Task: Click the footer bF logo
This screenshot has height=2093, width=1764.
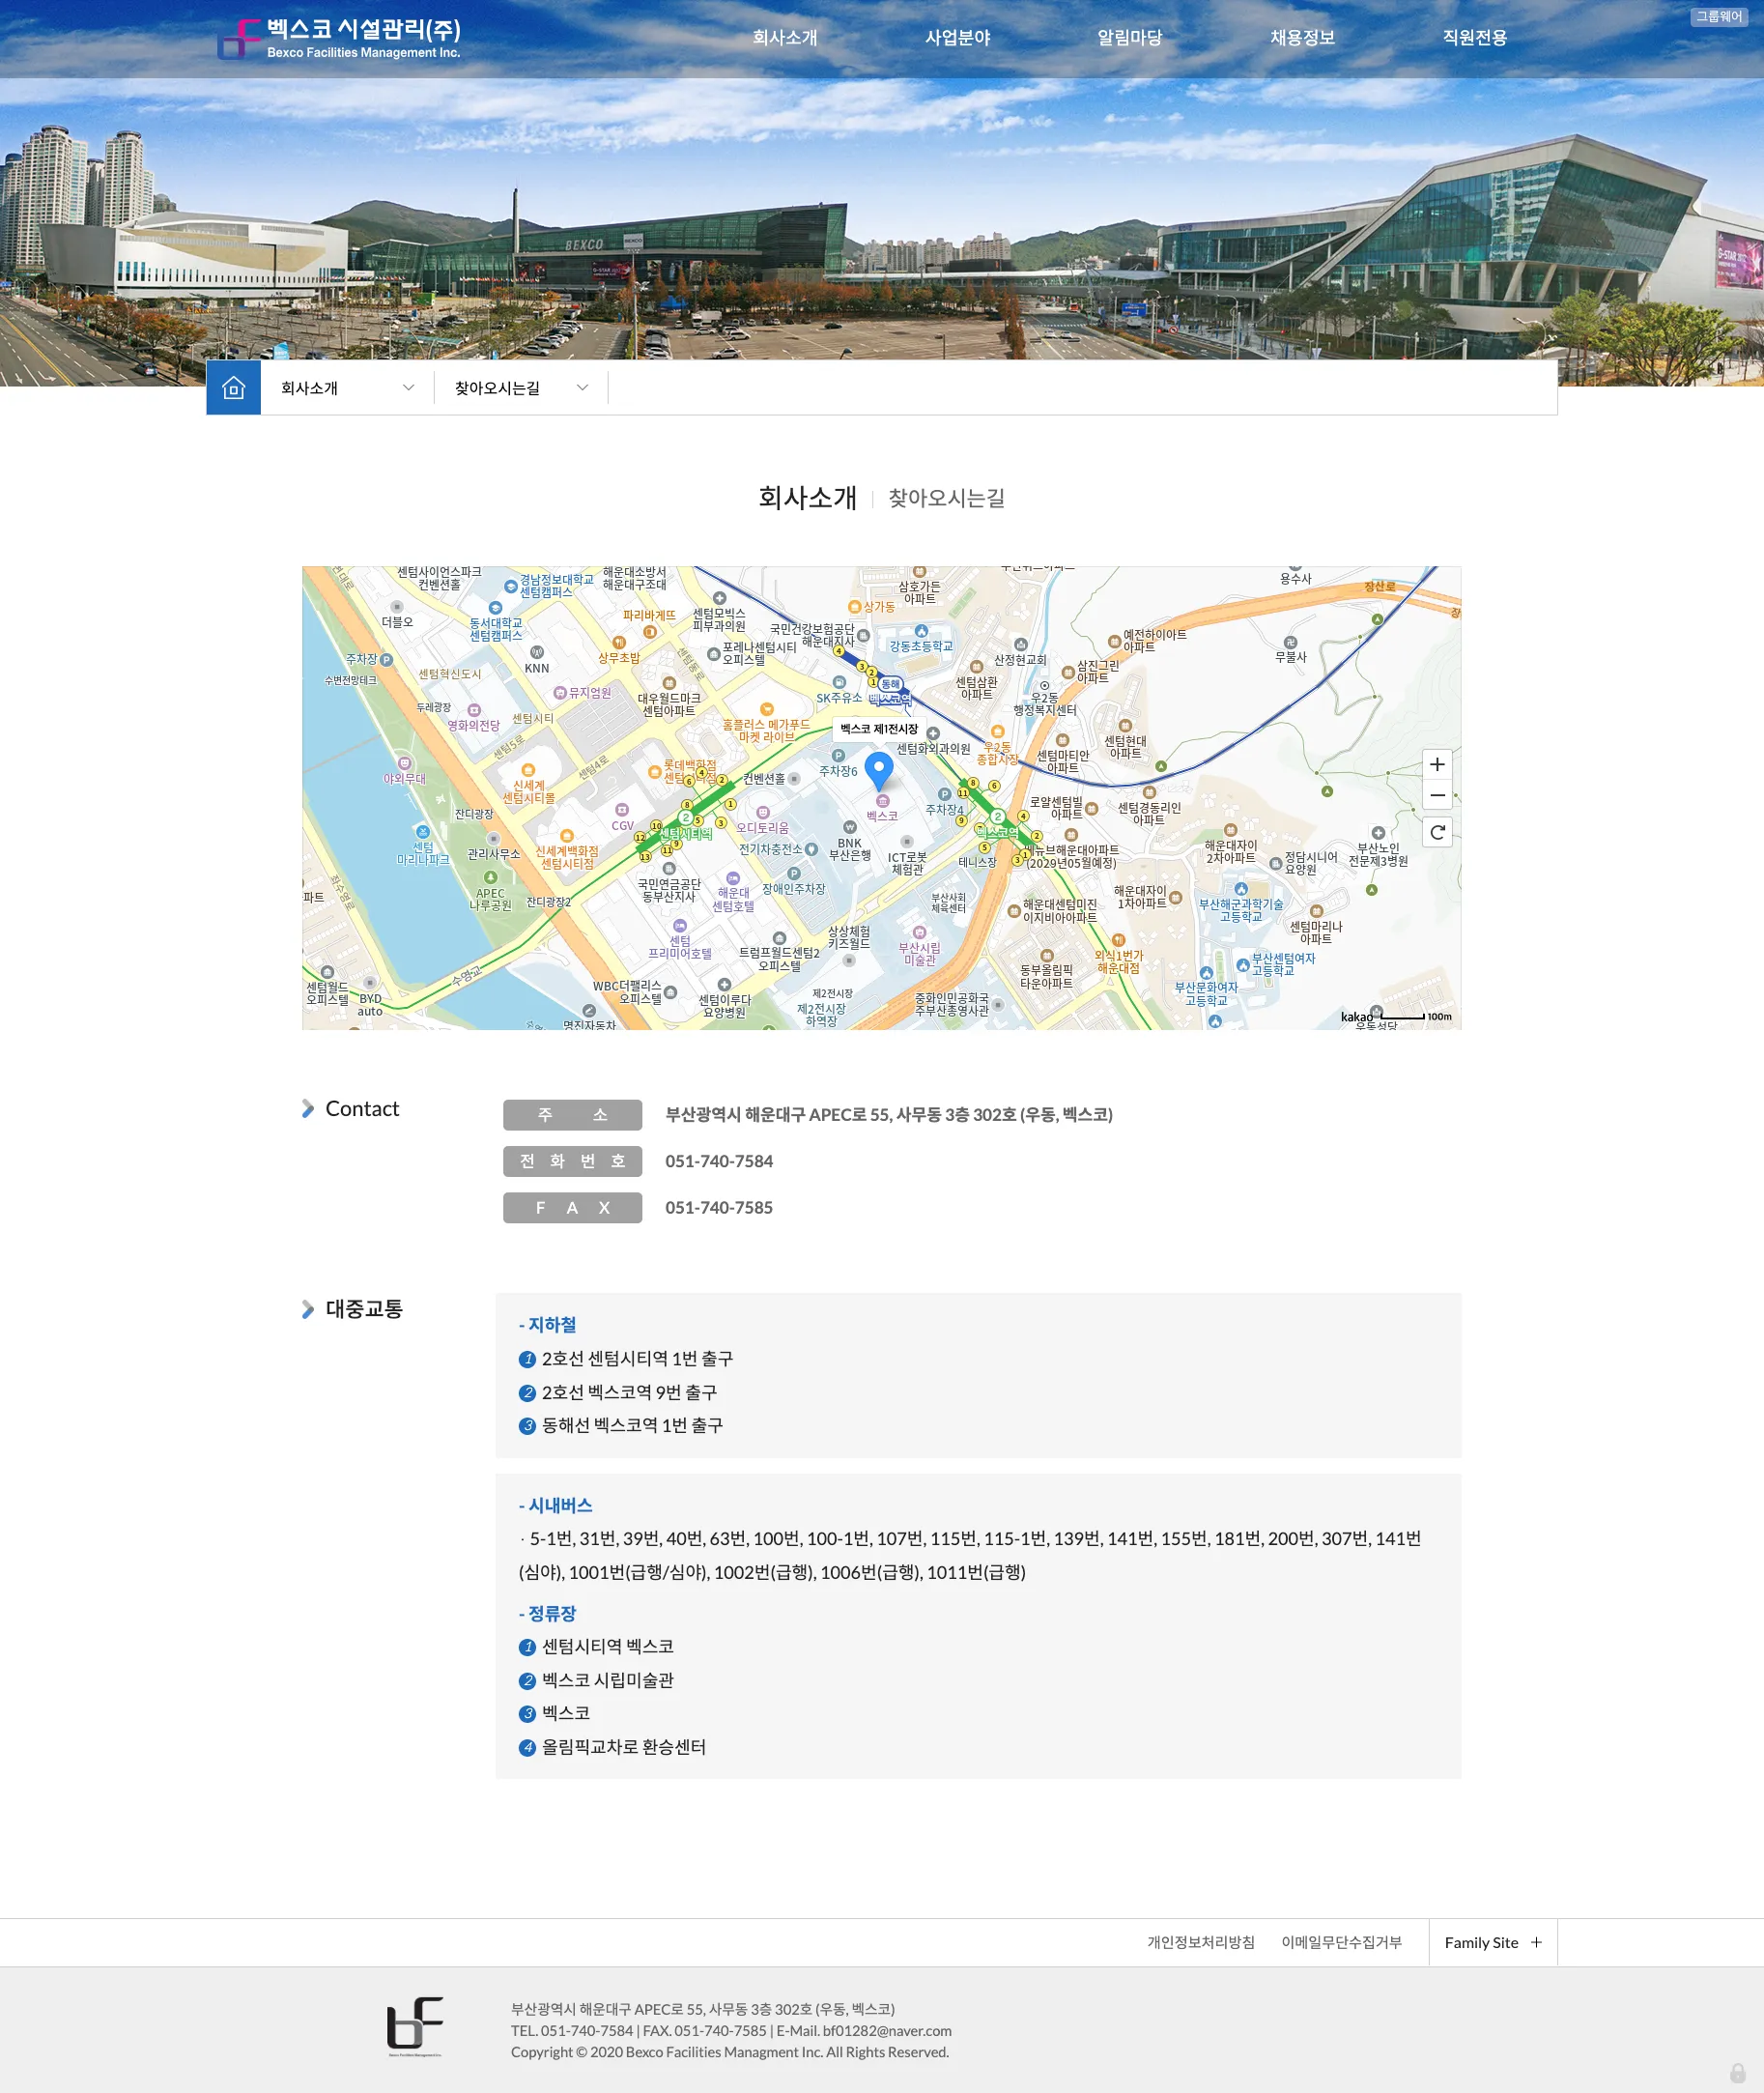Action: pos(415,2025)
